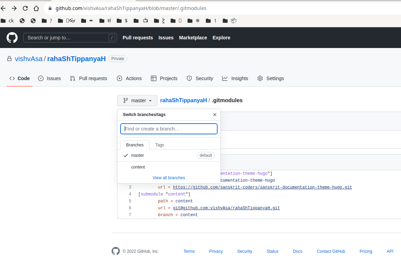Viewport: 401px width, 269px height.
Task: Click the GitHub octocat logo in header
Action: [12, 38]
